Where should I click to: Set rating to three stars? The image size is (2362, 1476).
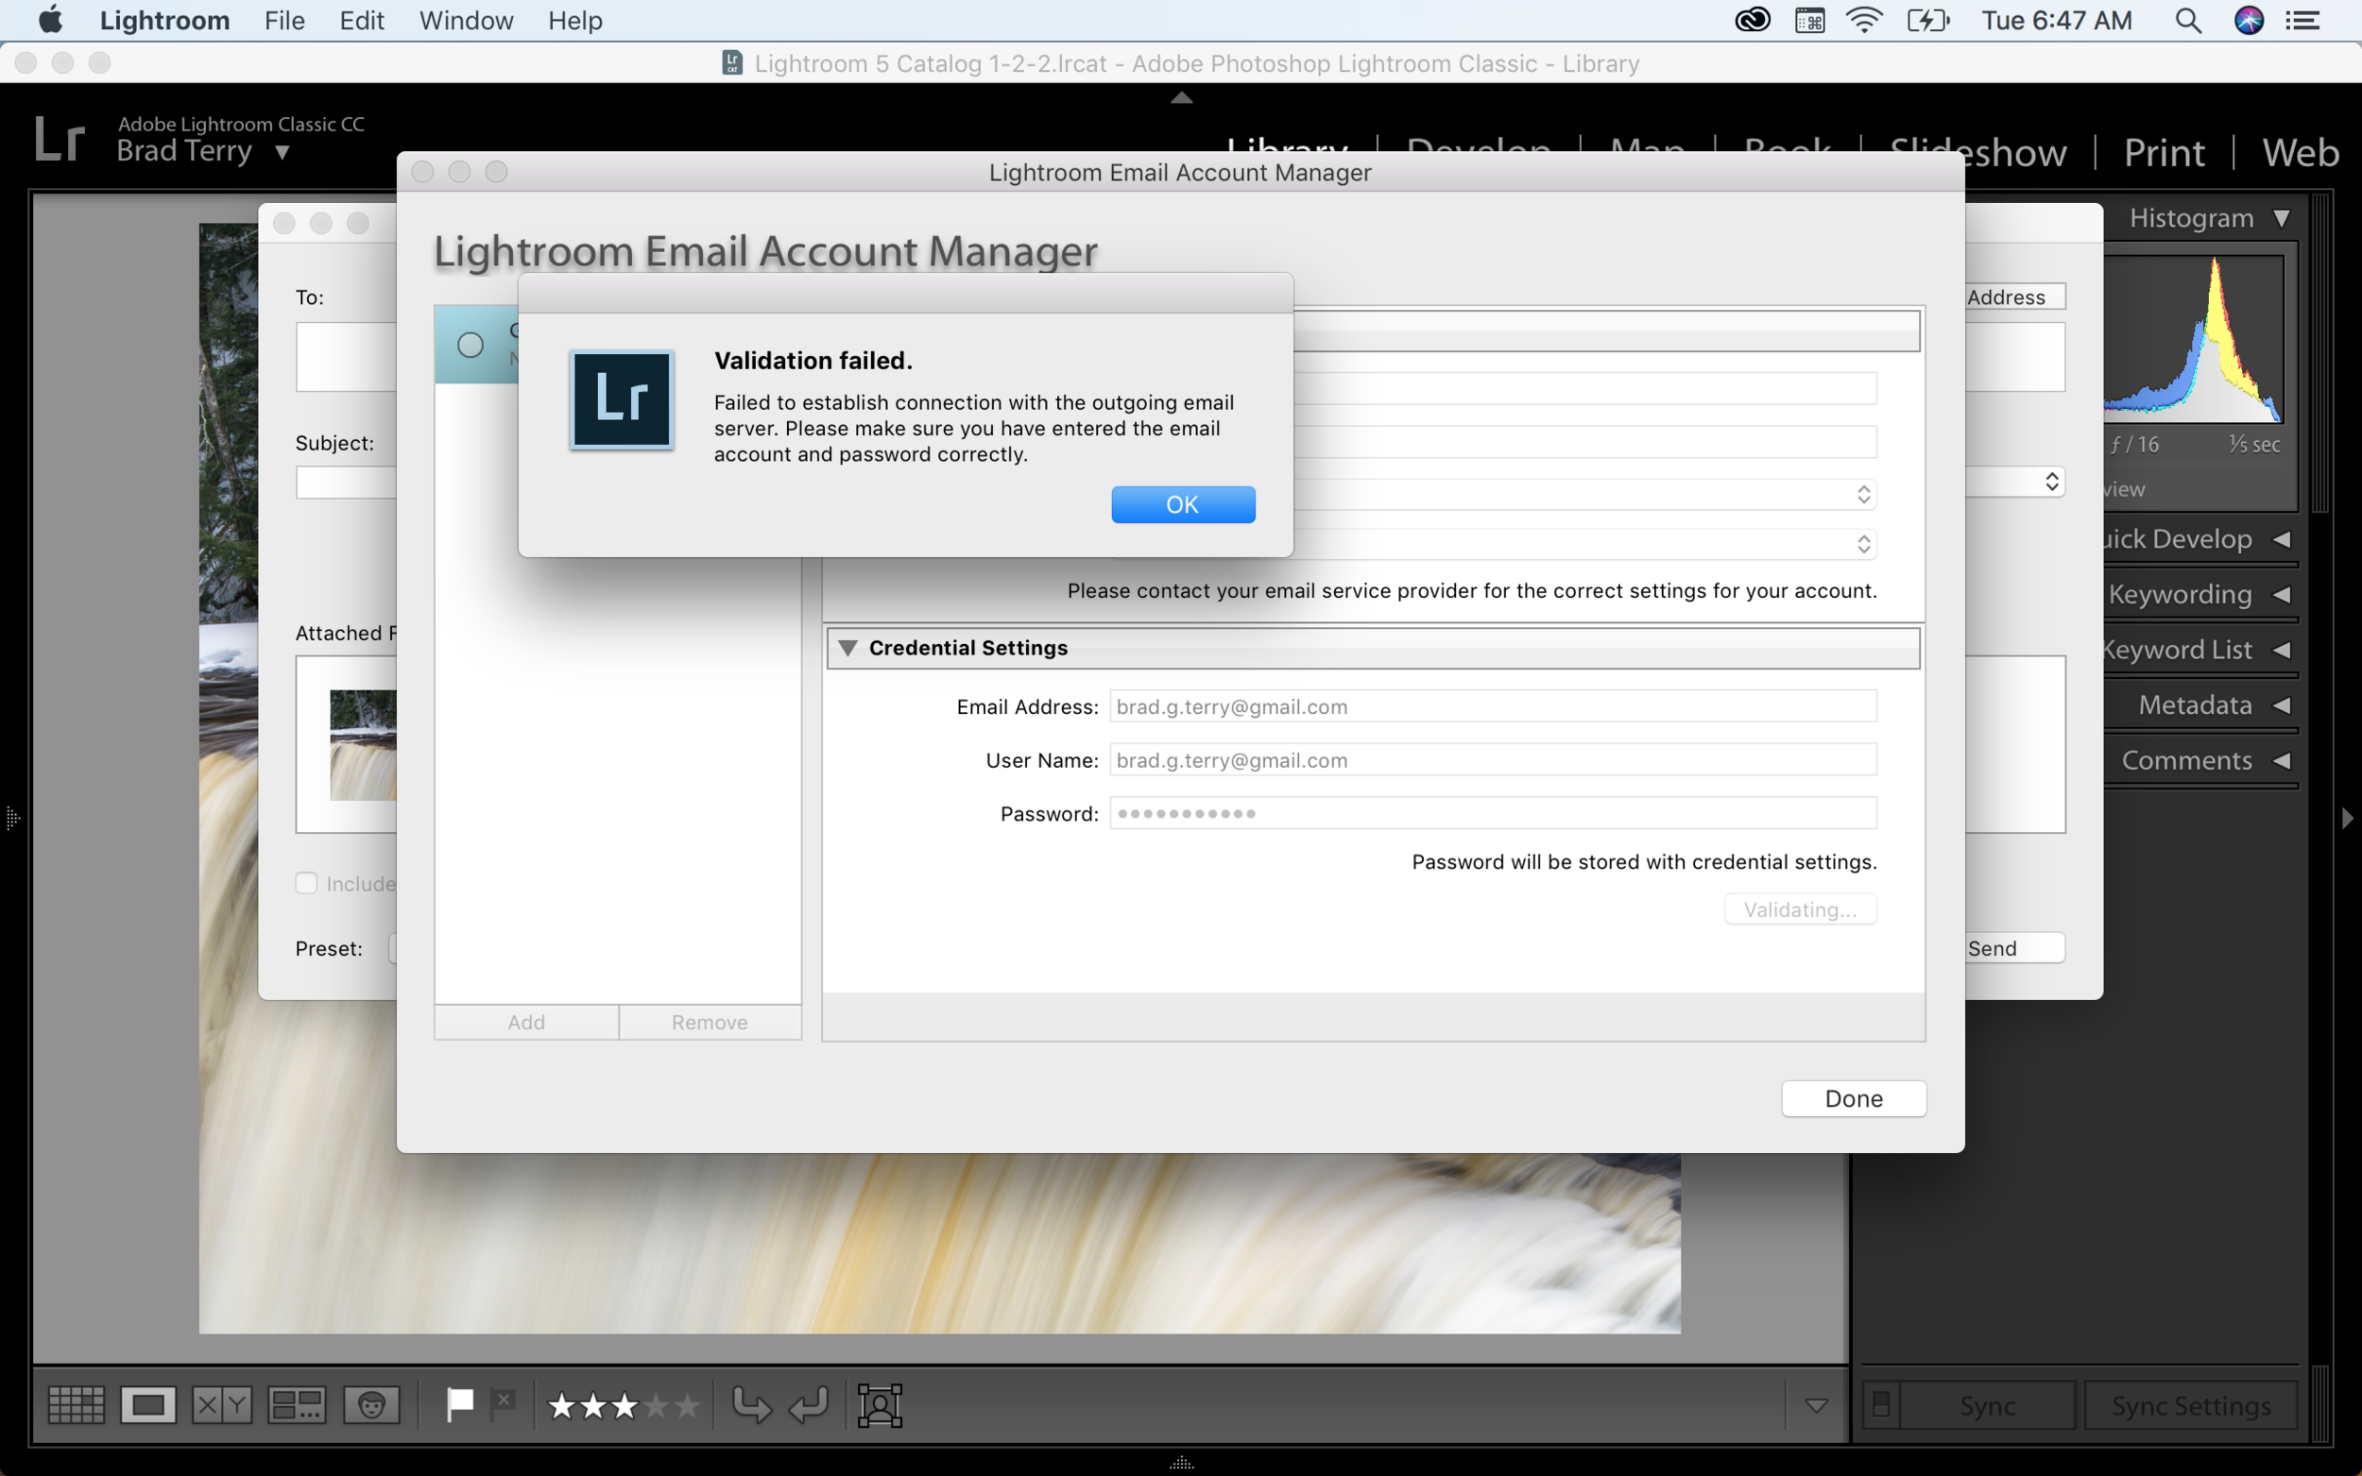tap(625, 1407)
